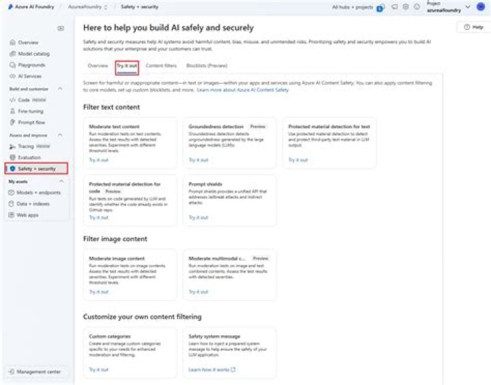Try it out for Custom categories
This screenshot has height=385, width=491.
point(99,369)
